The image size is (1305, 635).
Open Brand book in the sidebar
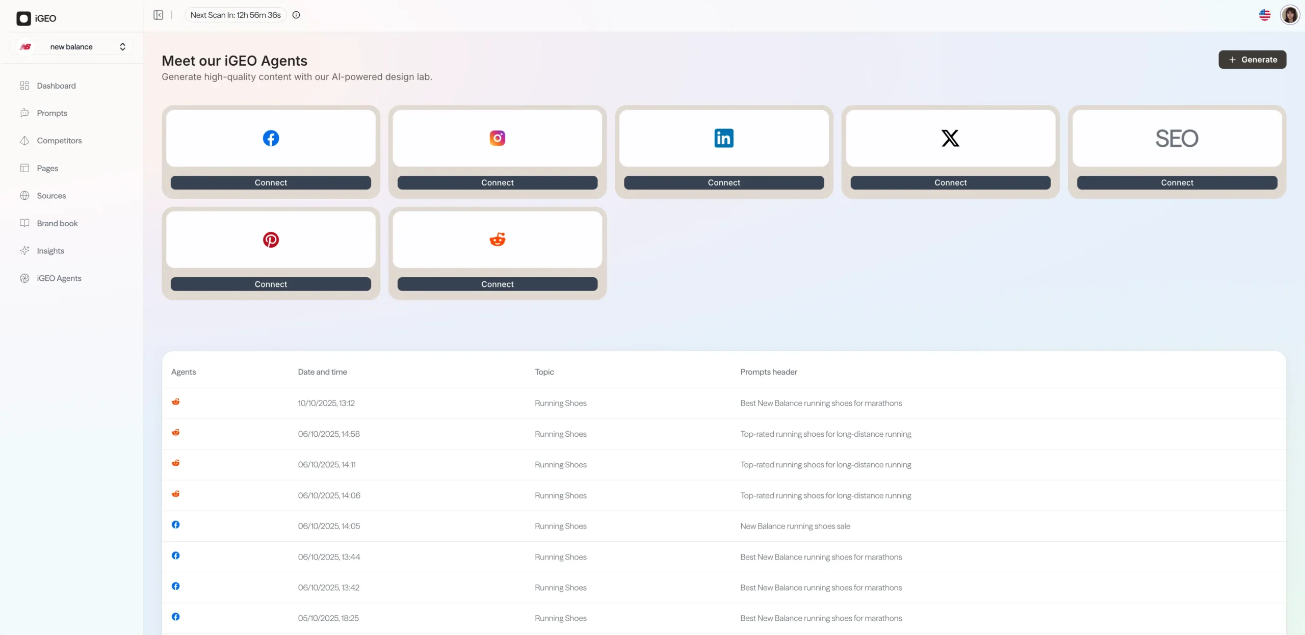point(57,223)
